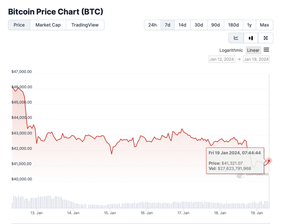This screenshot has width=281, height=224.
Task: Open the Jan 19, 2024 end date picker
Action: (256, 59)
